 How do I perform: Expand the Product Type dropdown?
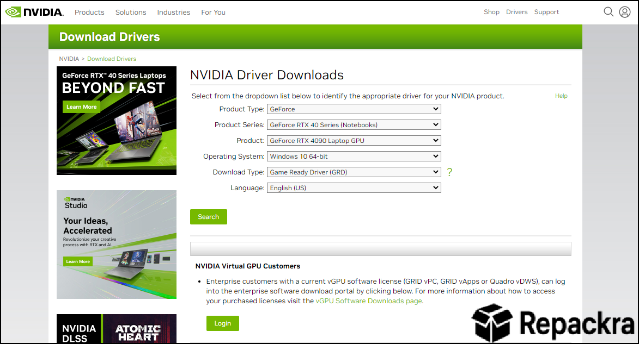(x=354, y=109)
